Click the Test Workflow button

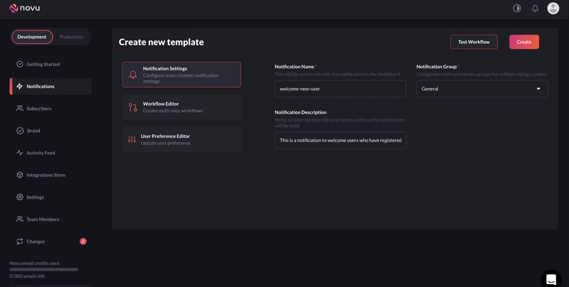click(x=474, y=42)
